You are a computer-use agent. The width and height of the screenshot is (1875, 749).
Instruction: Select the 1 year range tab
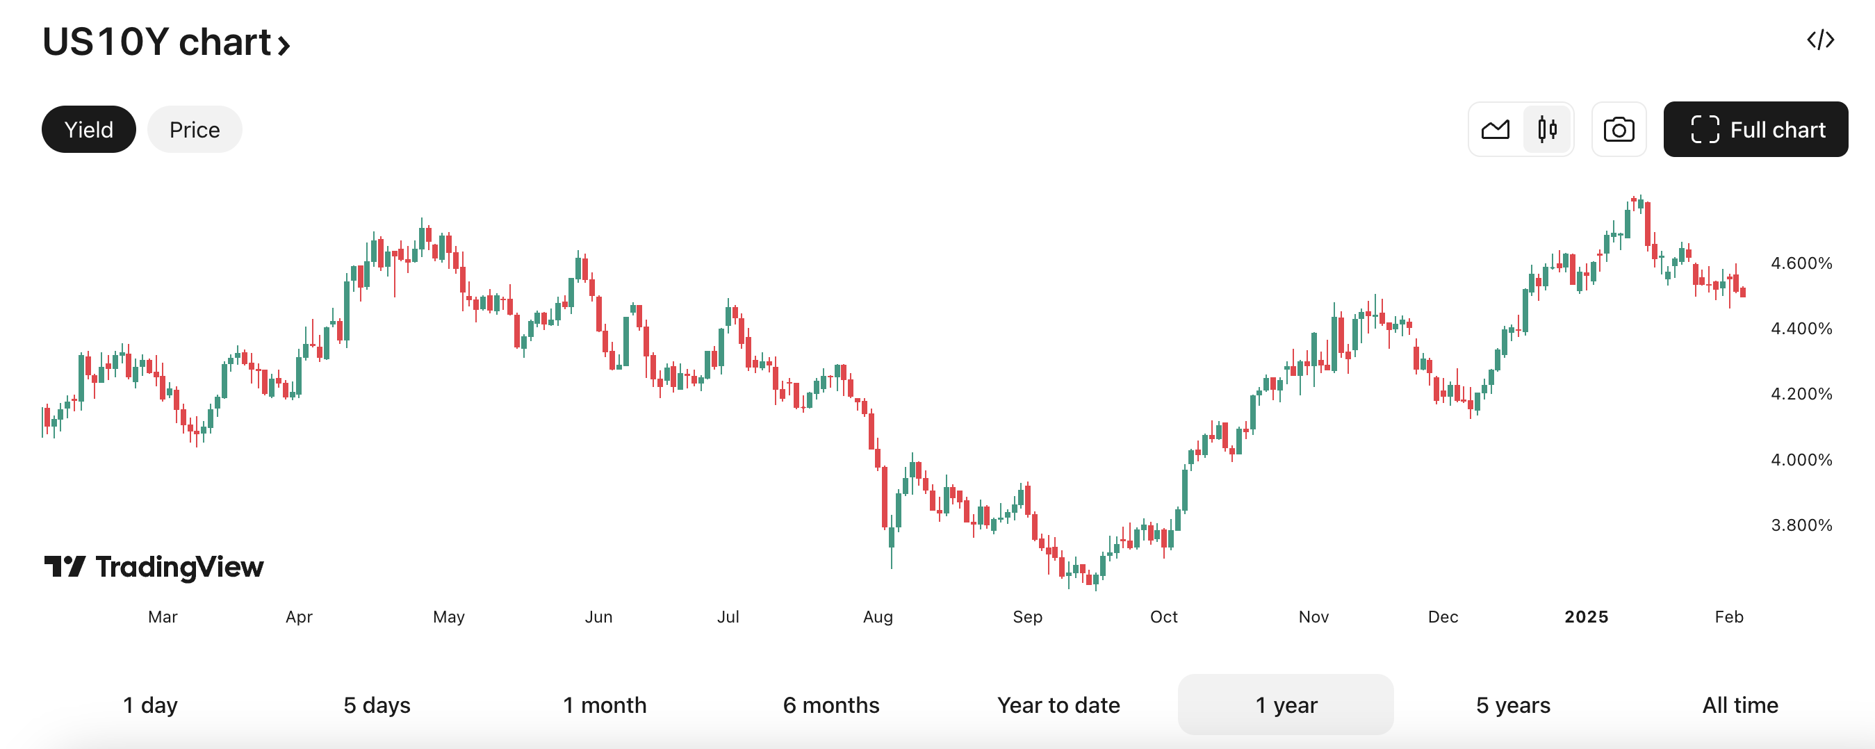pyautogui.click(x=1285, y=704)
